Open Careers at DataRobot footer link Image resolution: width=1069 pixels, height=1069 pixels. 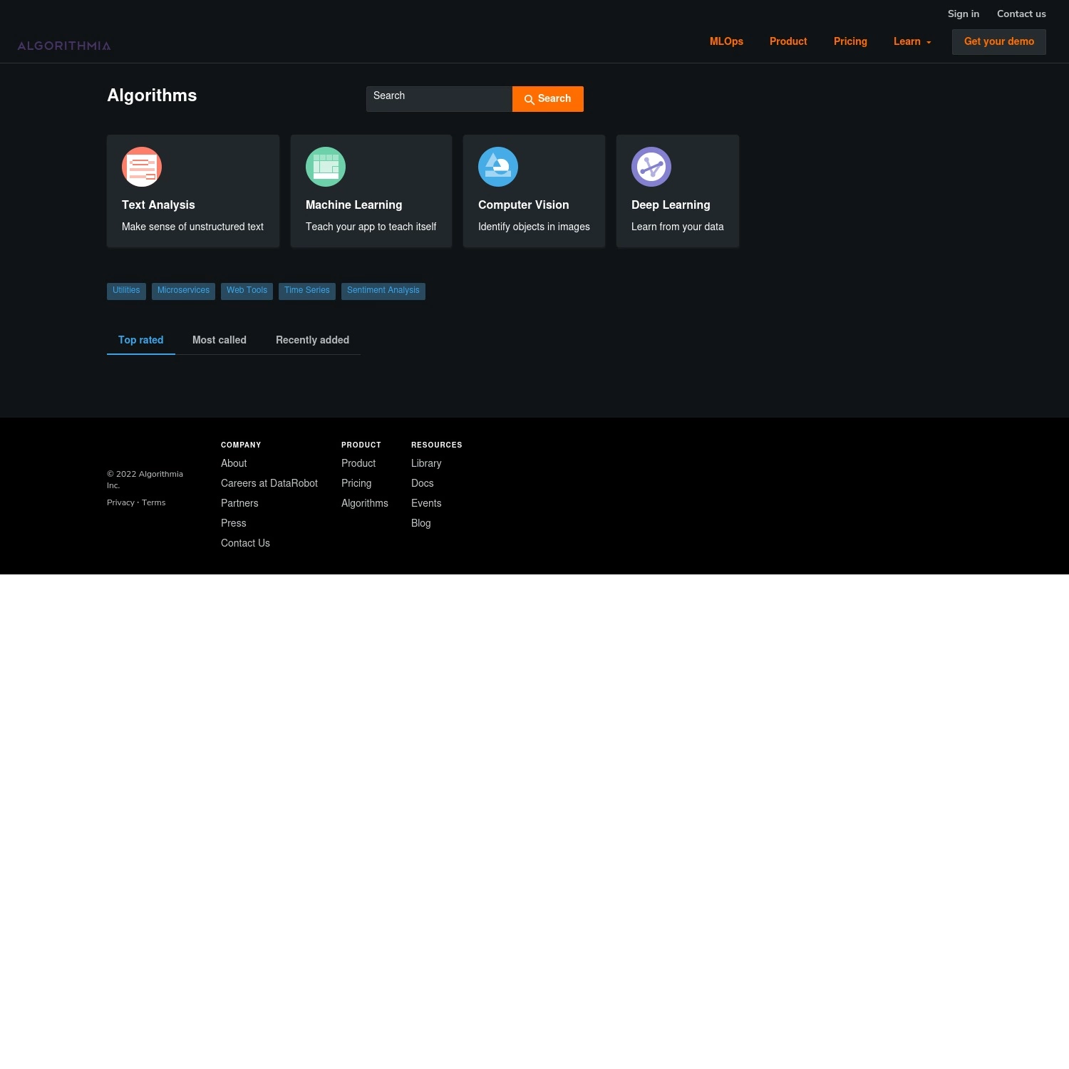pyautogui.click(x=269, y=483)
